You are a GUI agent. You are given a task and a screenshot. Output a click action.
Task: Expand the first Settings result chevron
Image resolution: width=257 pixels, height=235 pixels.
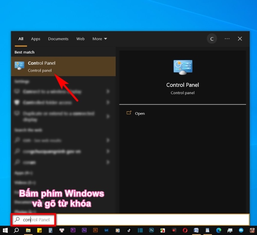pyautogui.click(x=108, y=92)
